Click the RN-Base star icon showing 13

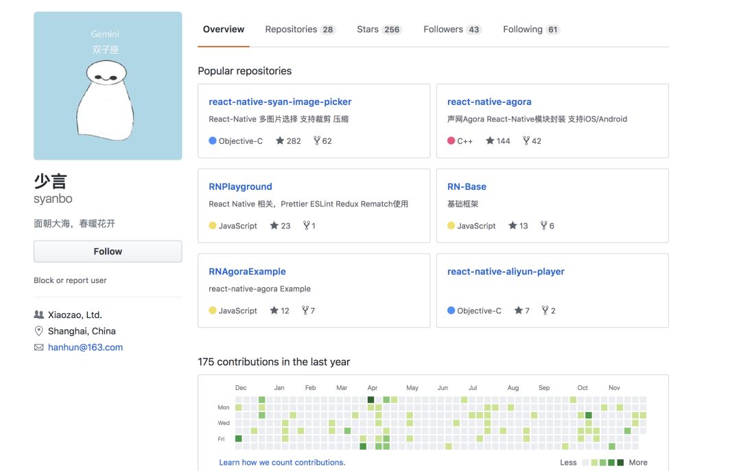(x=513, y=226)
